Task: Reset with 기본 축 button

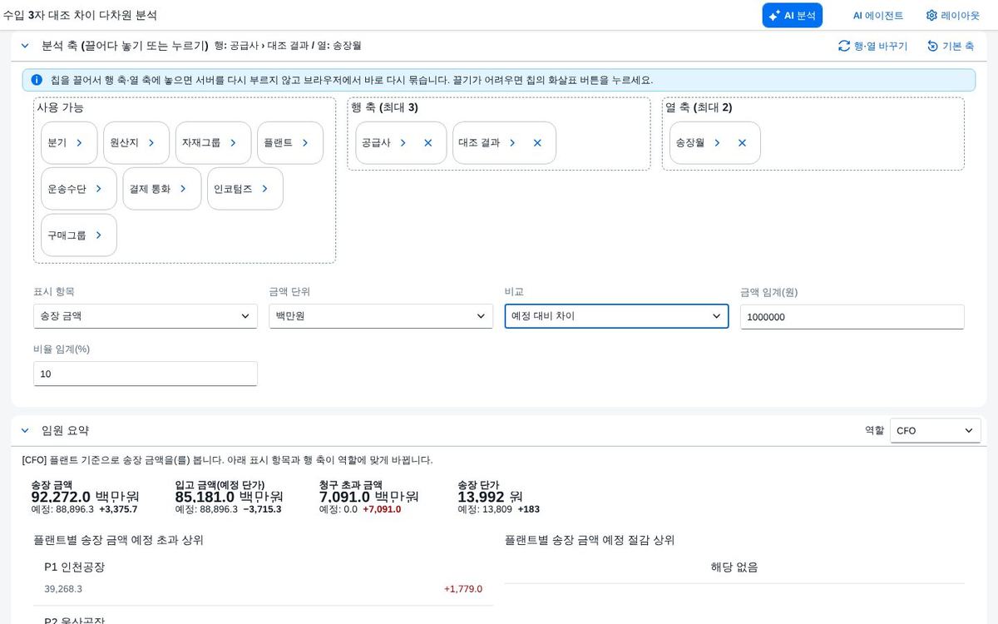Action: click(951, 46)
